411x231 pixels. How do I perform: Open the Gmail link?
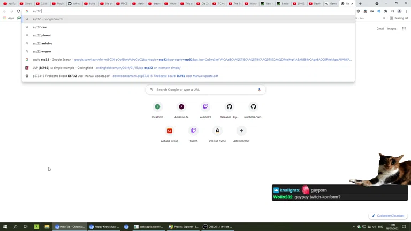380,29
